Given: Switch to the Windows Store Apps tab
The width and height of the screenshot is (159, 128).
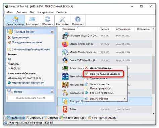Looking at the screenshot, I should tap(73, 118).
